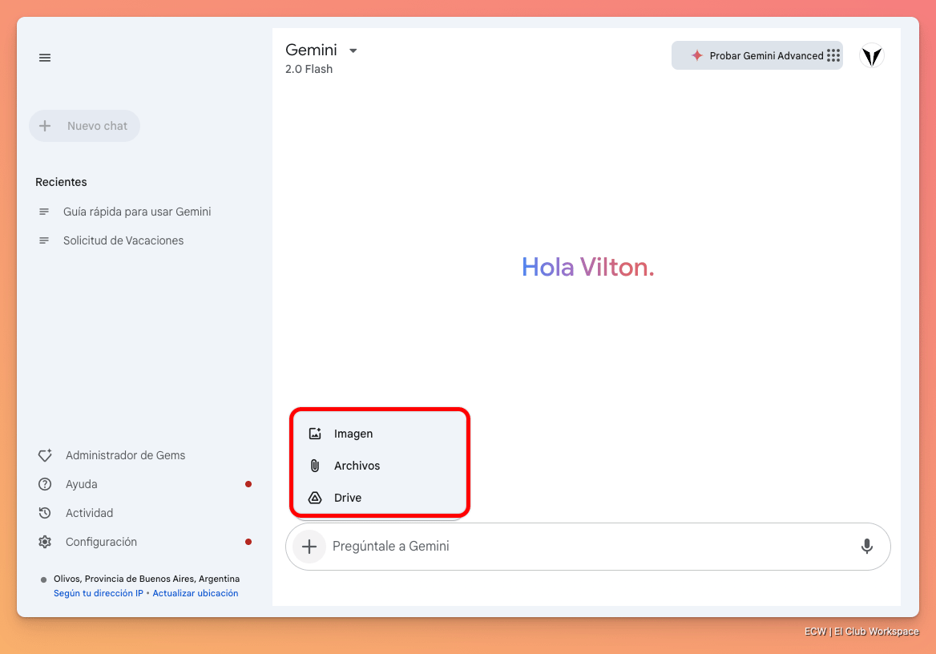The height and width of the screenshot is (654, 936).
Task: Open chat Solicitud de Vacaciones
Action: 123,240
